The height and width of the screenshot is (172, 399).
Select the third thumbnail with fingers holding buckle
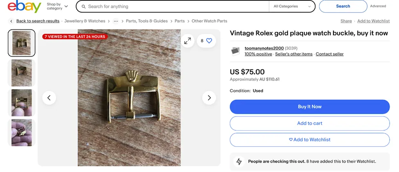click(22, 103)
